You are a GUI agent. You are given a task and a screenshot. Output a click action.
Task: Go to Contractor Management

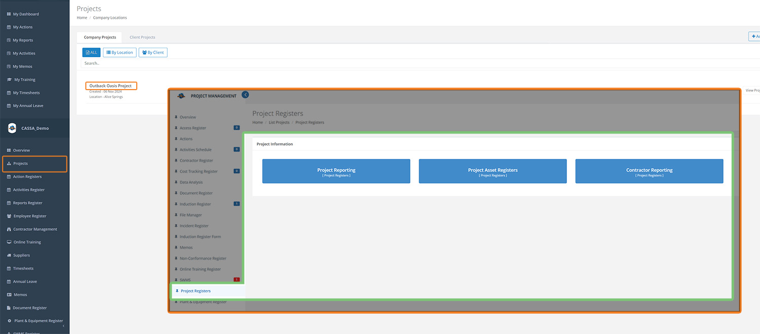(x=34, y=230)
